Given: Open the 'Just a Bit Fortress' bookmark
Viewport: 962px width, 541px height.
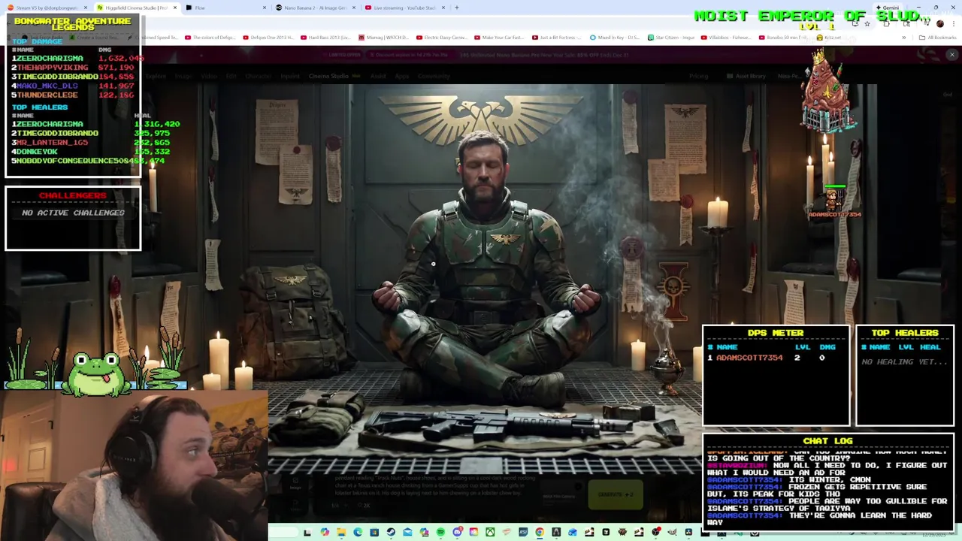Looking at the screenshot, I should 557,38.
